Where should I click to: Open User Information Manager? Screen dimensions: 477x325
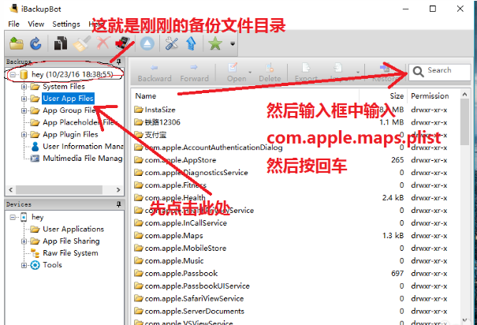pyautogui.click(x=83, y=147)
